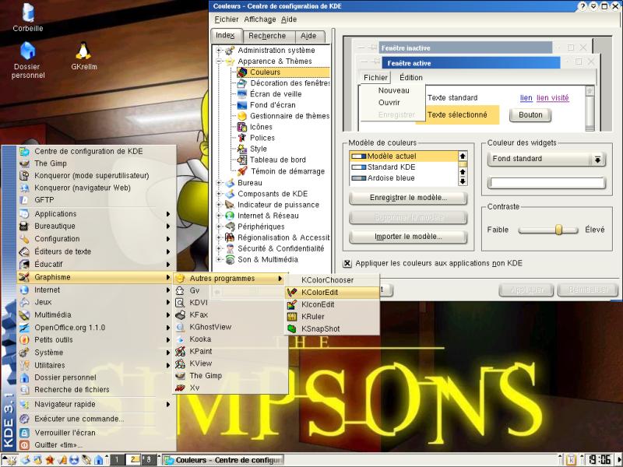Click the KRuler icon in submenu

292,317
